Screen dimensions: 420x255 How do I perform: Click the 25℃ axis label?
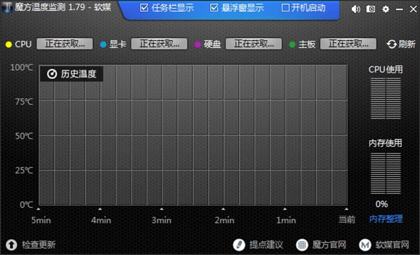coord(24,170)
